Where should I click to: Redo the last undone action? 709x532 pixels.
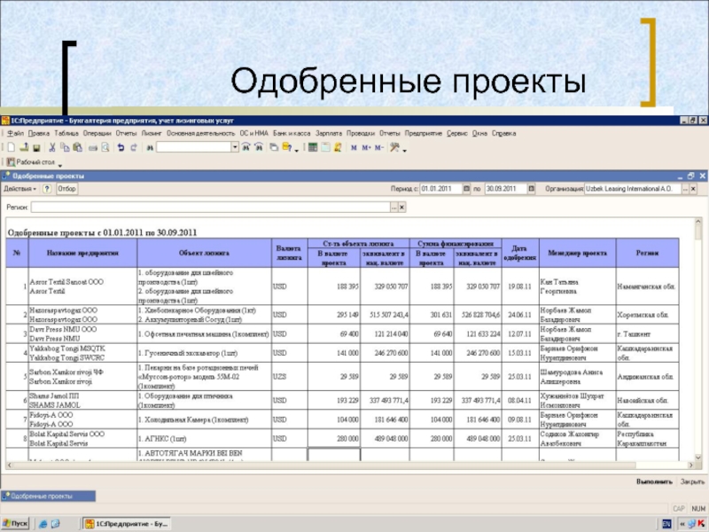[x=134, y=147]
